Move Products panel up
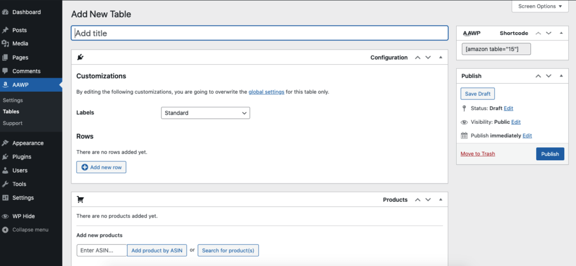This screenshot has height=266, width=576. 417,200
